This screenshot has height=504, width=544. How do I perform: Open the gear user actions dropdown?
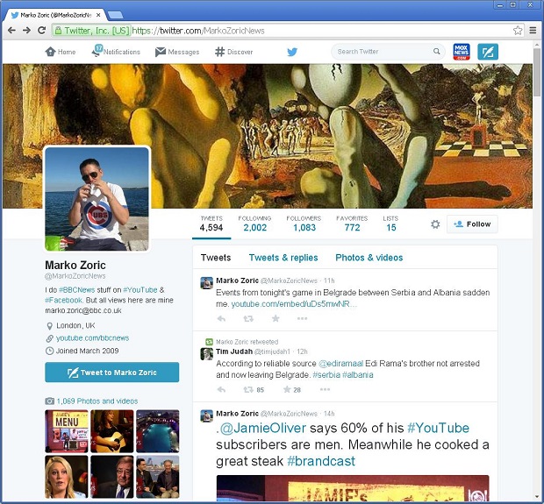pos(434,224)
